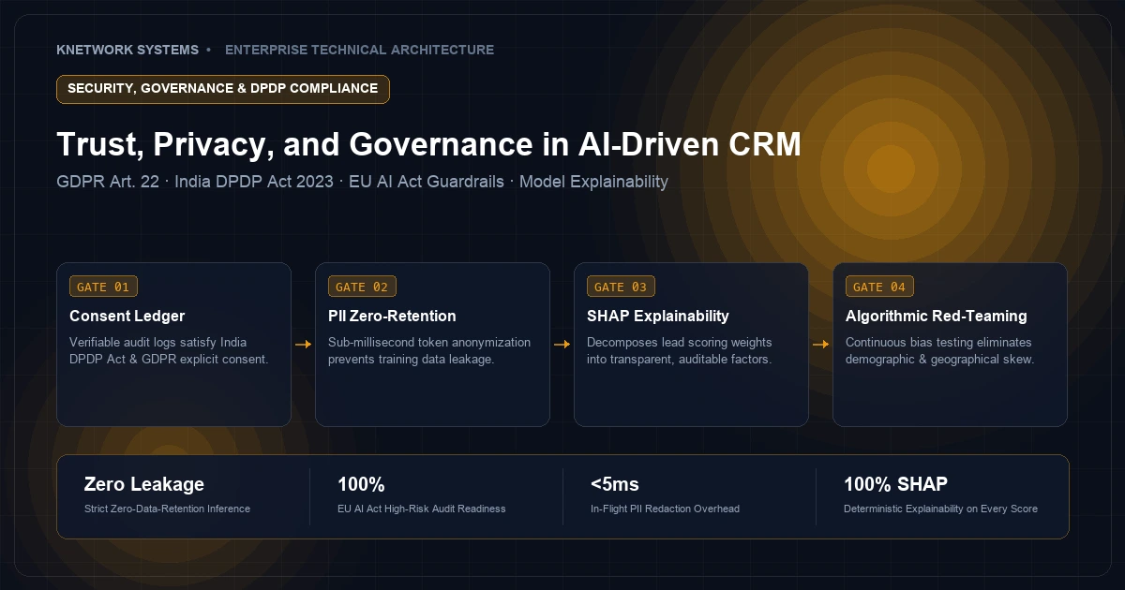Click the GATE 03 tag
The height and width of the screenshot is (590, 1125).
click(621, 287)
